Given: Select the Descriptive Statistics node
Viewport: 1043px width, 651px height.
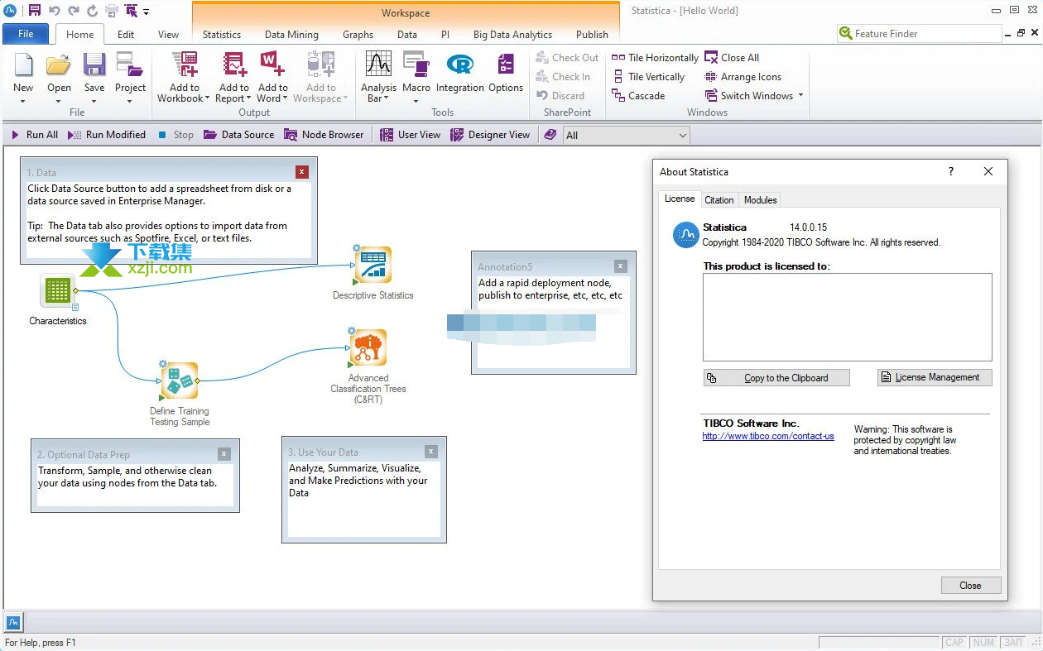Looking at the screenshot, I should point(372,265).
